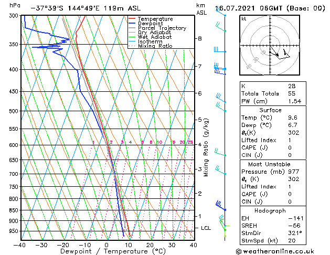The width and height of the screenshot is (330, 255).
Task: Click the 'Hodograph' section heading
Action: tap(270, 210)
